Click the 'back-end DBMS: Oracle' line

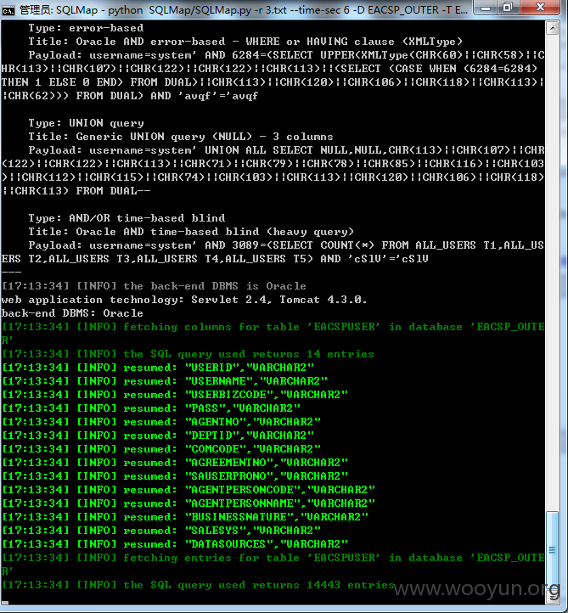coord(72,313)
